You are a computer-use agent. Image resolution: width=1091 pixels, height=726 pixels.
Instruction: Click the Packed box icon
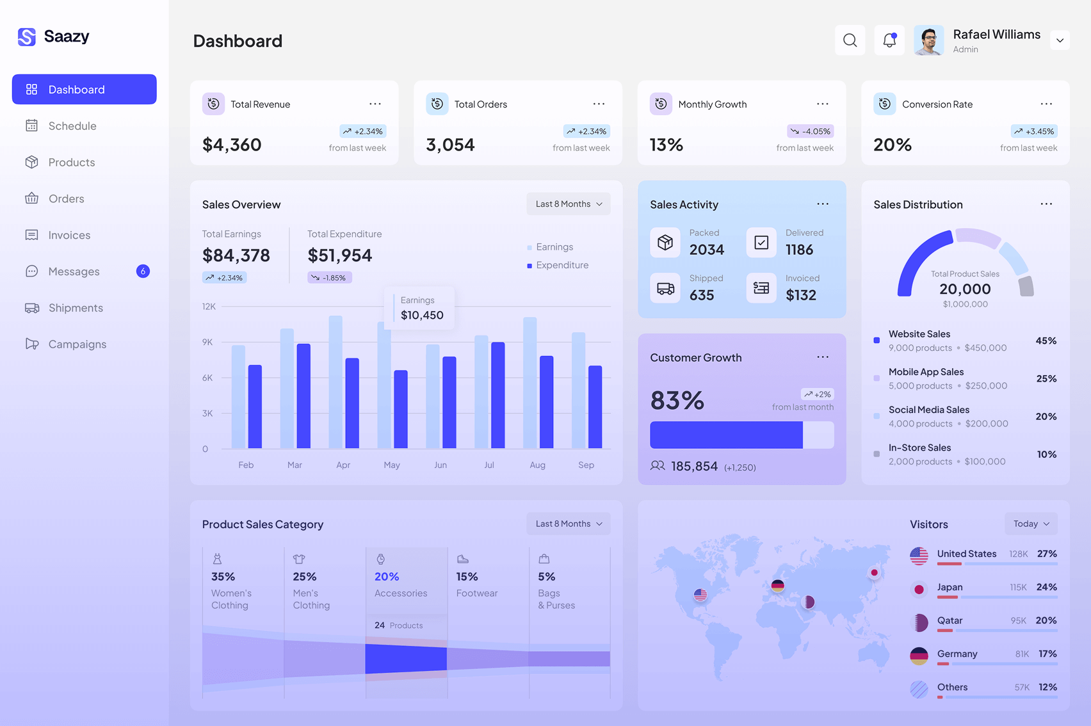click(665, 243)
